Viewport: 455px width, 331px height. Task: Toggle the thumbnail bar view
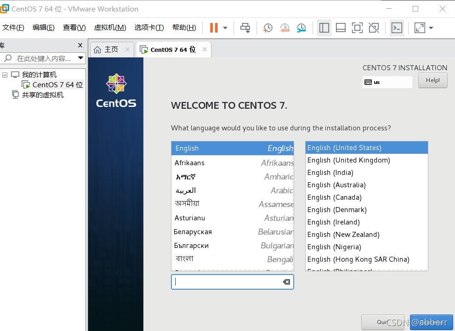[x=341, y=28]
